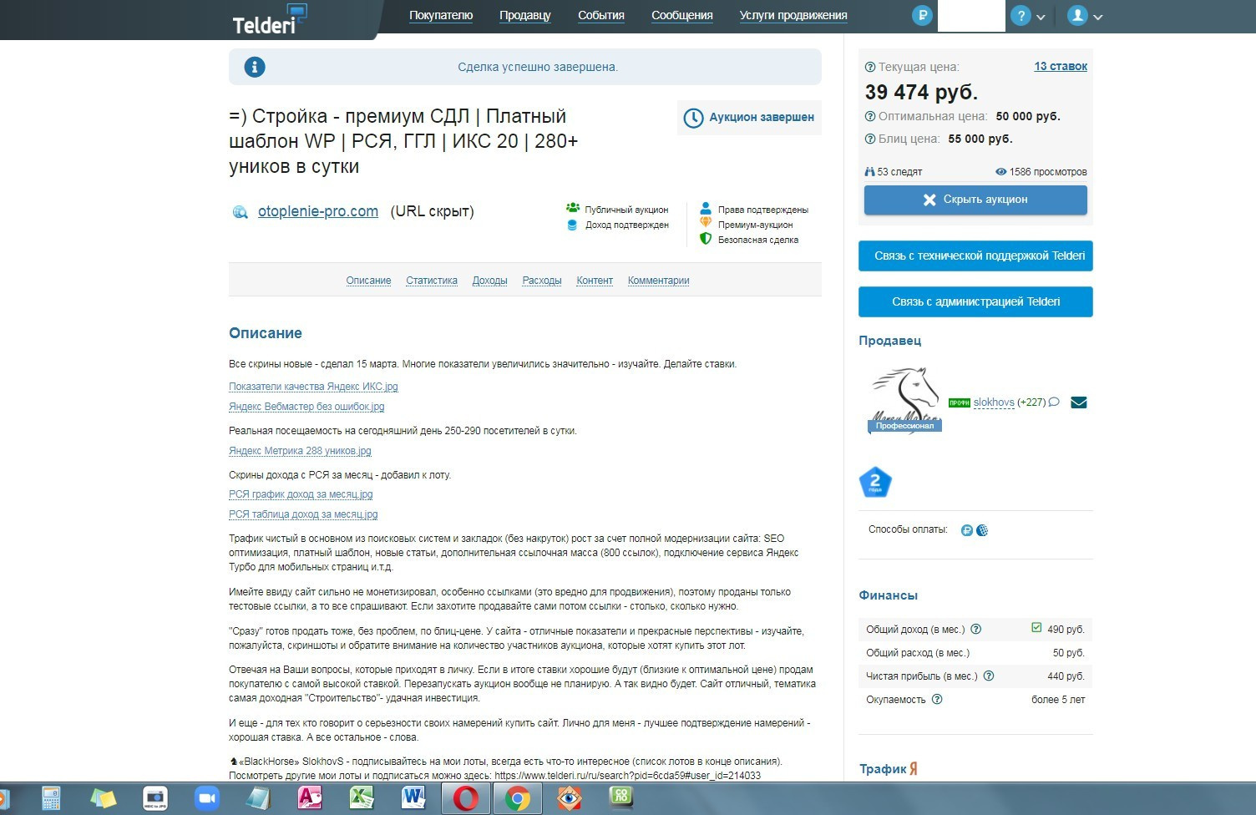The width and height of the screenshot is (1256, 815).
Task: Click the ruble payment method icon
Action: tap(967, 530)
